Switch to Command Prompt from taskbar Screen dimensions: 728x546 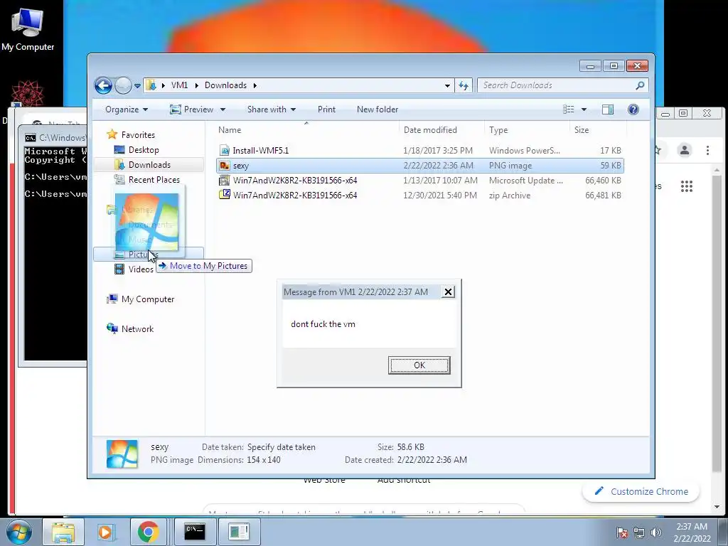point(195,532)
